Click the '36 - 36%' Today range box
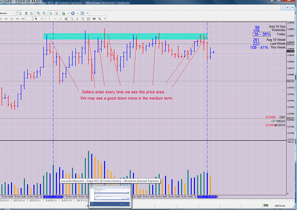 tap(262, 34)
